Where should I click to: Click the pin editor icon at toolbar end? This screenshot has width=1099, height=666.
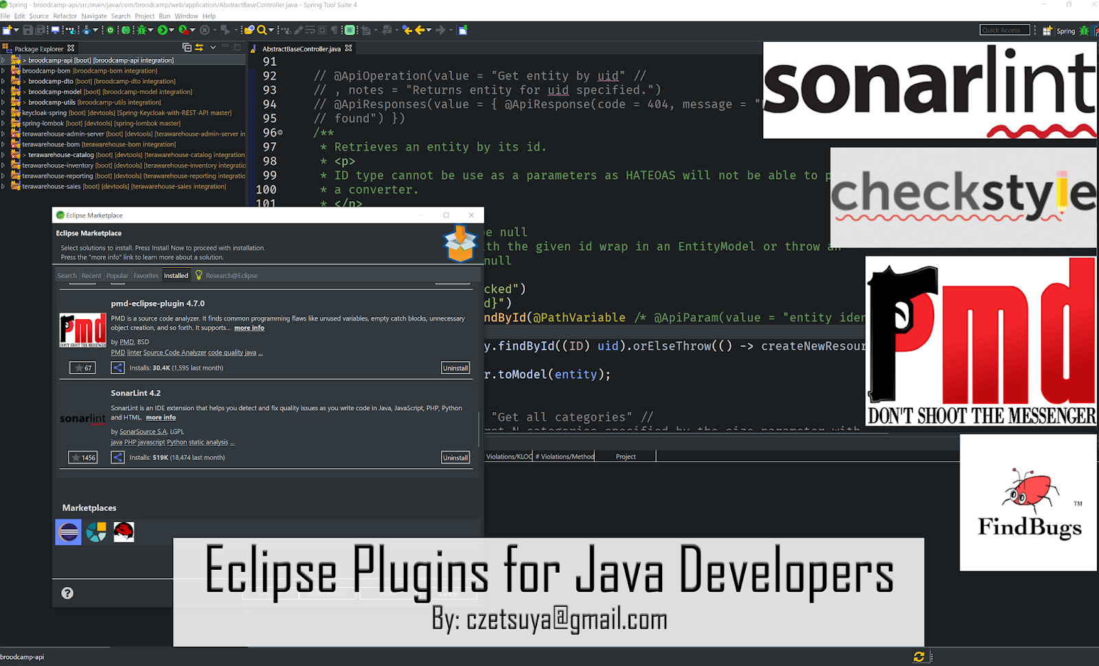pyautogui.click(x=463, y=30)
